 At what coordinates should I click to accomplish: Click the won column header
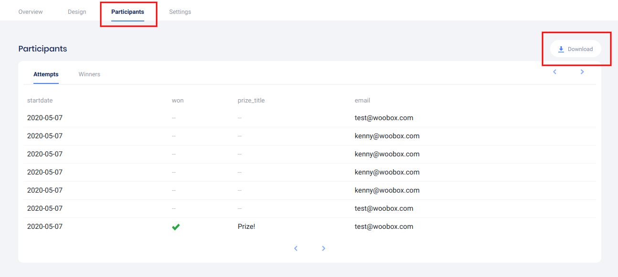point(178,101)
